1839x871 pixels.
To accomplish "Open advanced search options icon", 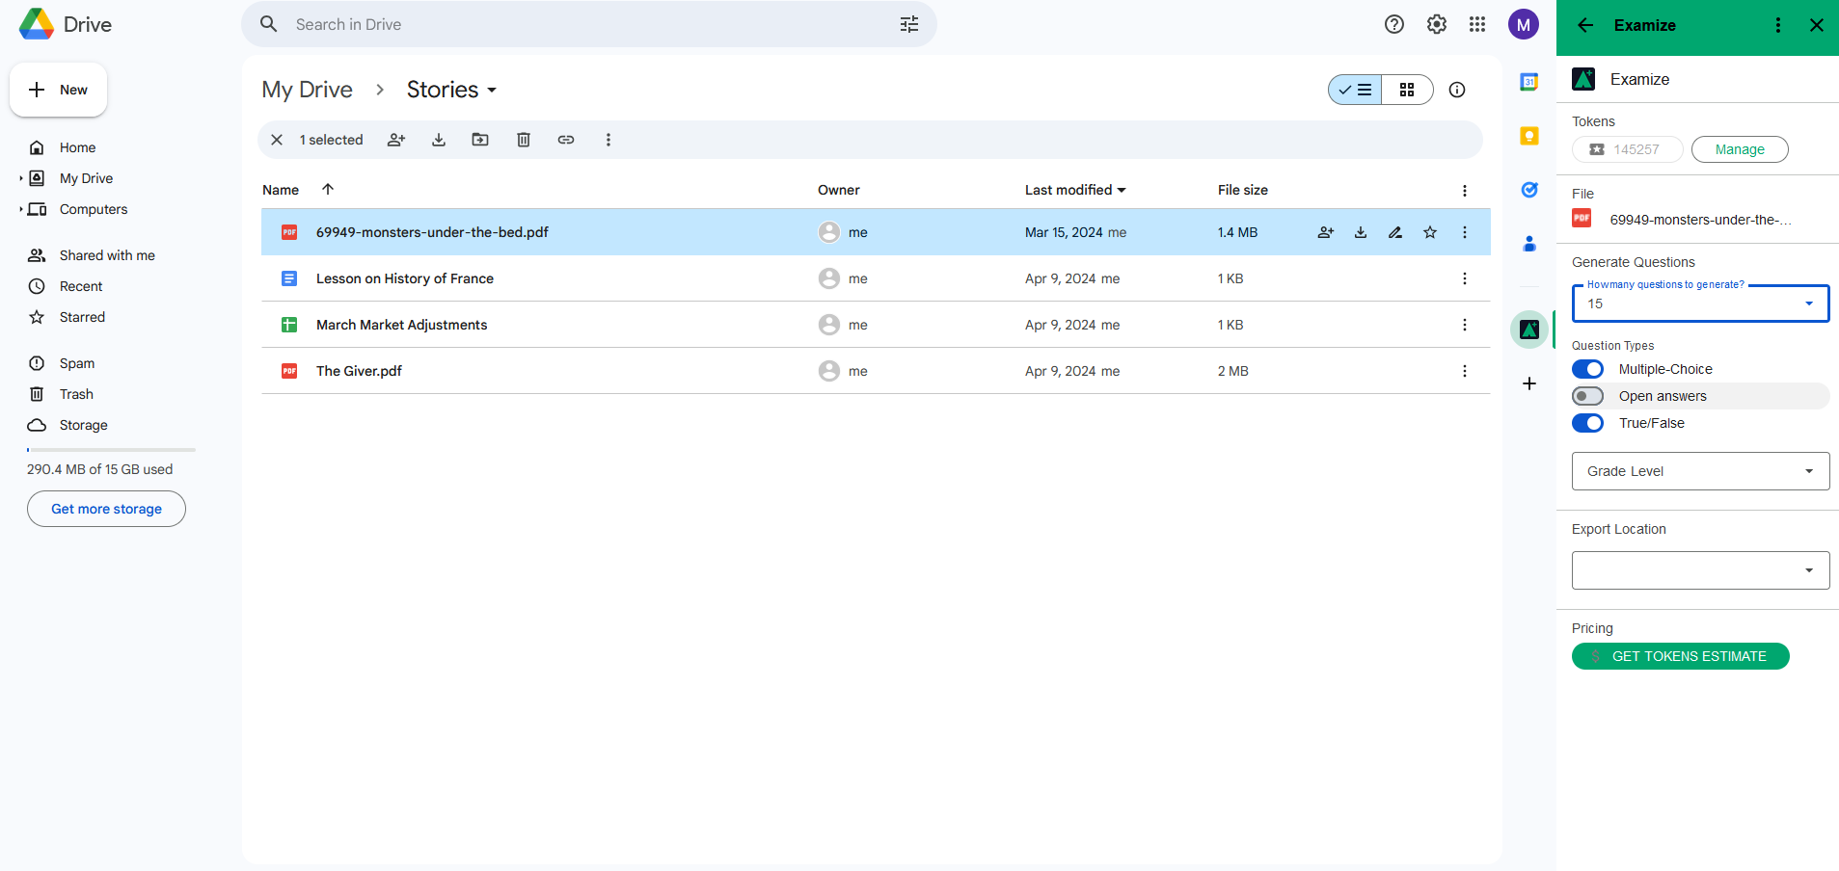I will click(909, 24).
